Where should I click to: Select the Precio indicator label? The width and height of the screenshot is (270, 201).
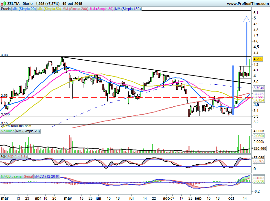click(x=6, y=9)
